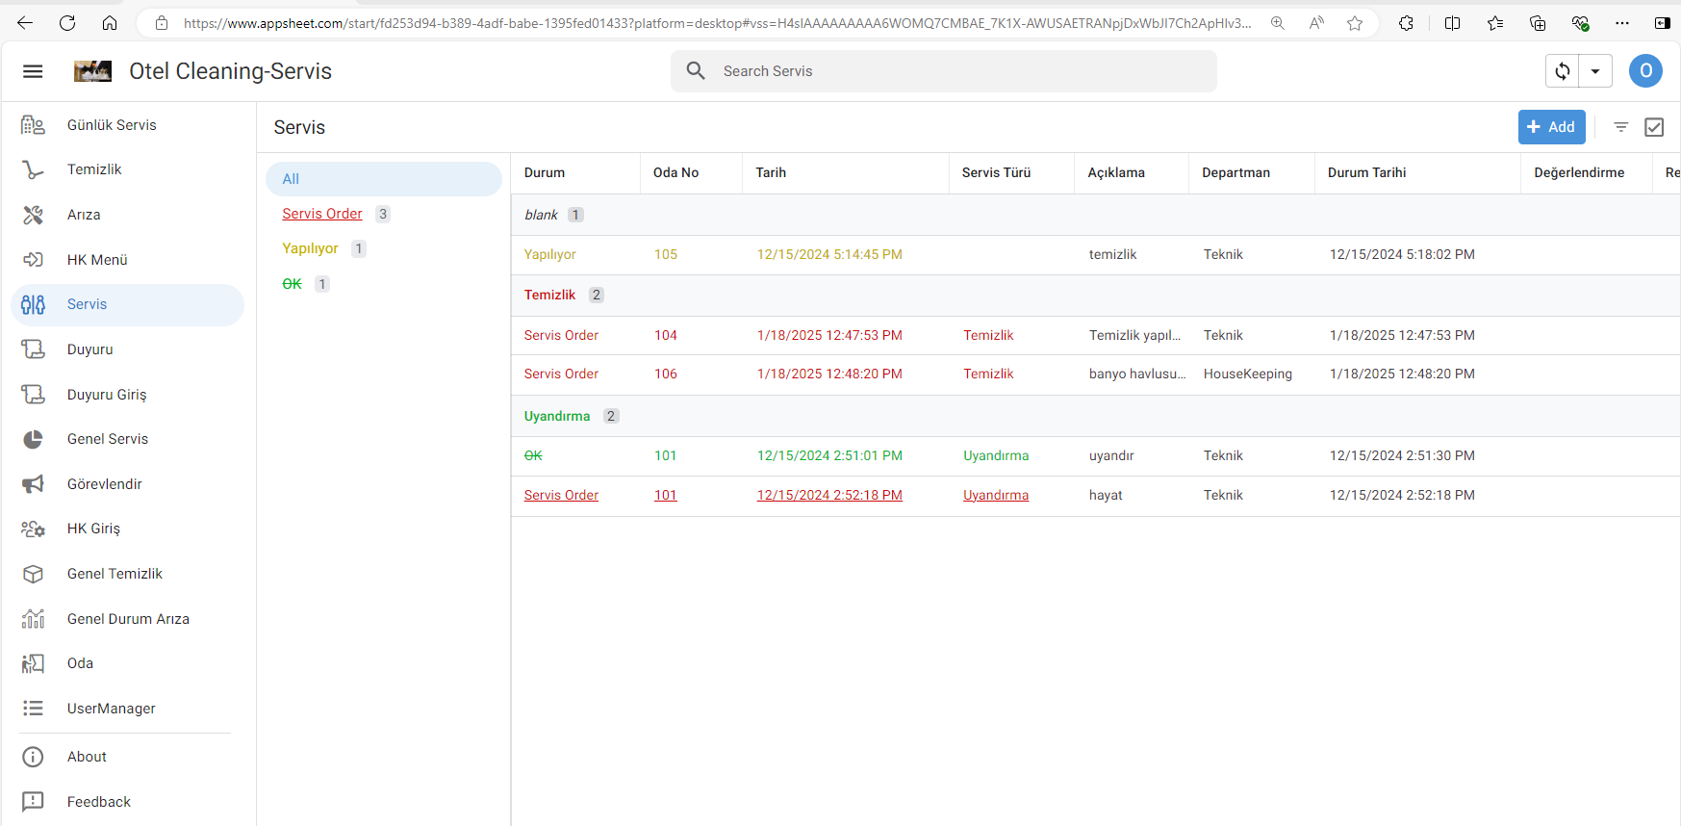Click the Add button

pos(1551,127)
